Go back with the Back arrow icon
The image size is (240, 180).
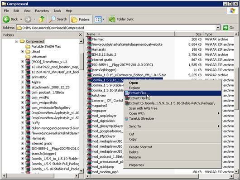pos(6,19)
